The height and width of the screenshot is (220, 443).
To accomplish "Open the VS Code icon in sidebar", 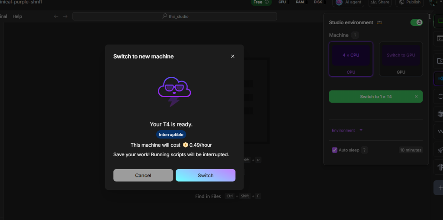I will tap(439, 79).
